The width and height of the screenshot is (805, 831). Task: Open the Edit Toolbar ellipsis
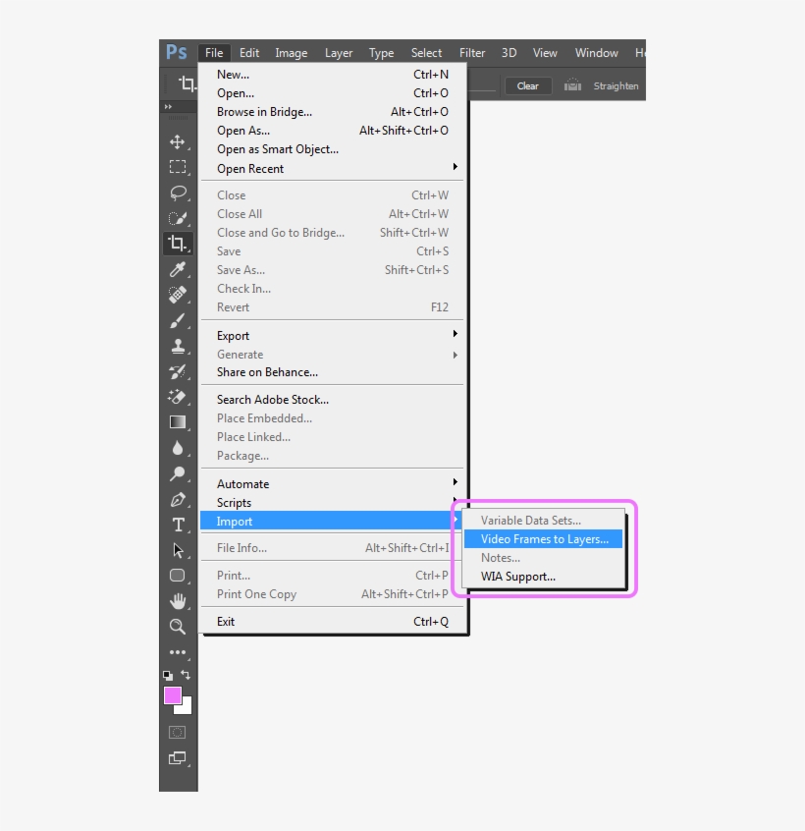pos(178,653)
